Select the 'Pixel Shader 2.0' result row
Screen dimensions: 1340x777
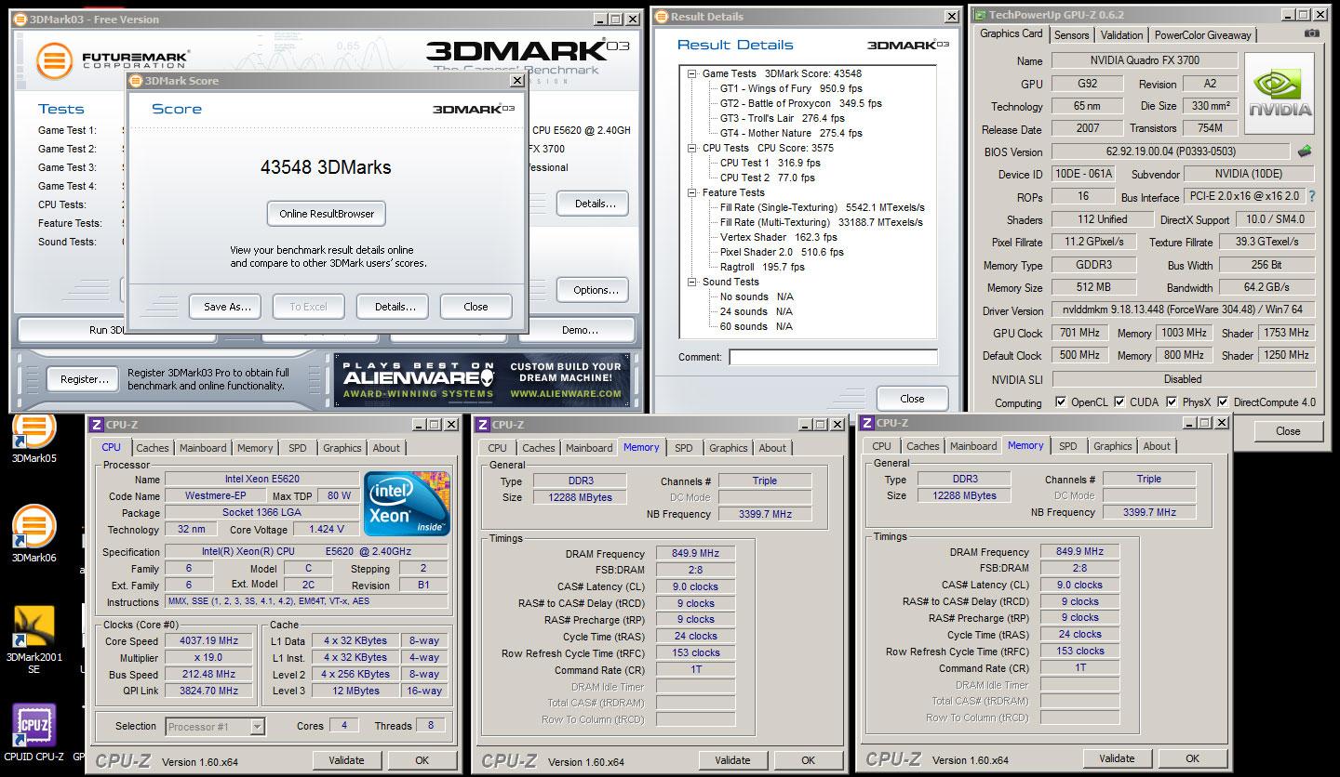[782, 252]
